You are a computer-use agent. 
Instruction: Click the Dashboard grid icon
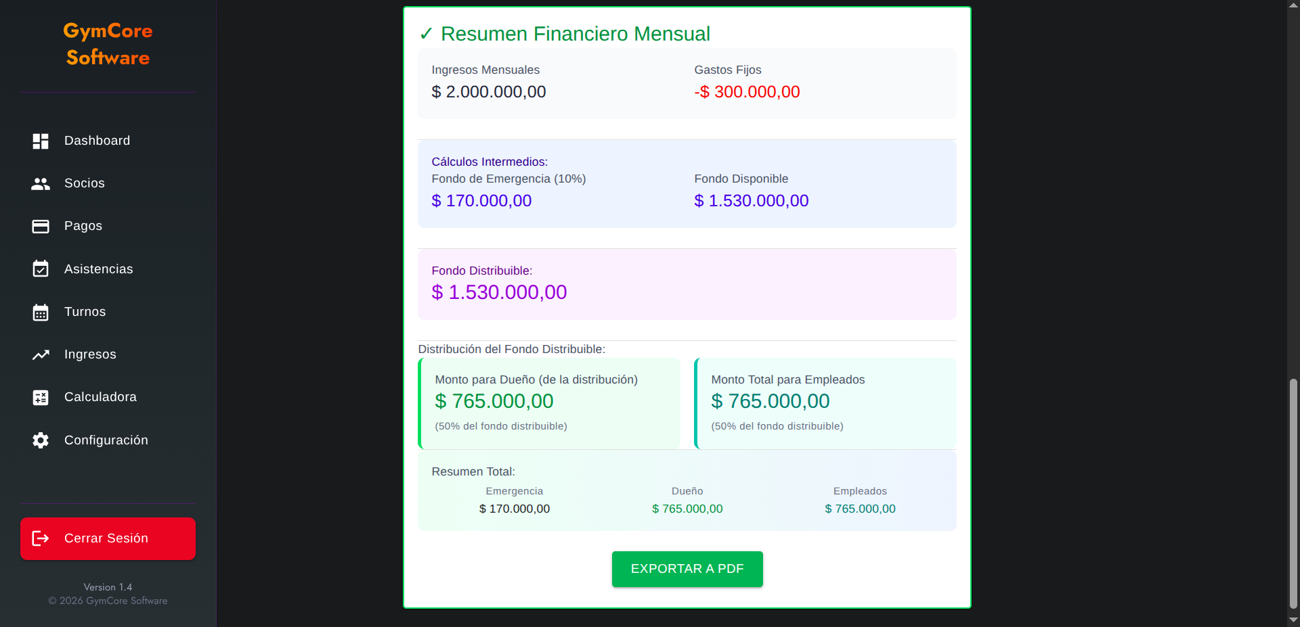pyautogui.click(x=41, y=141)
